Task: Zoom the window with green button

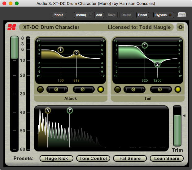Action: pyautogui.click(x=17, y=3)
